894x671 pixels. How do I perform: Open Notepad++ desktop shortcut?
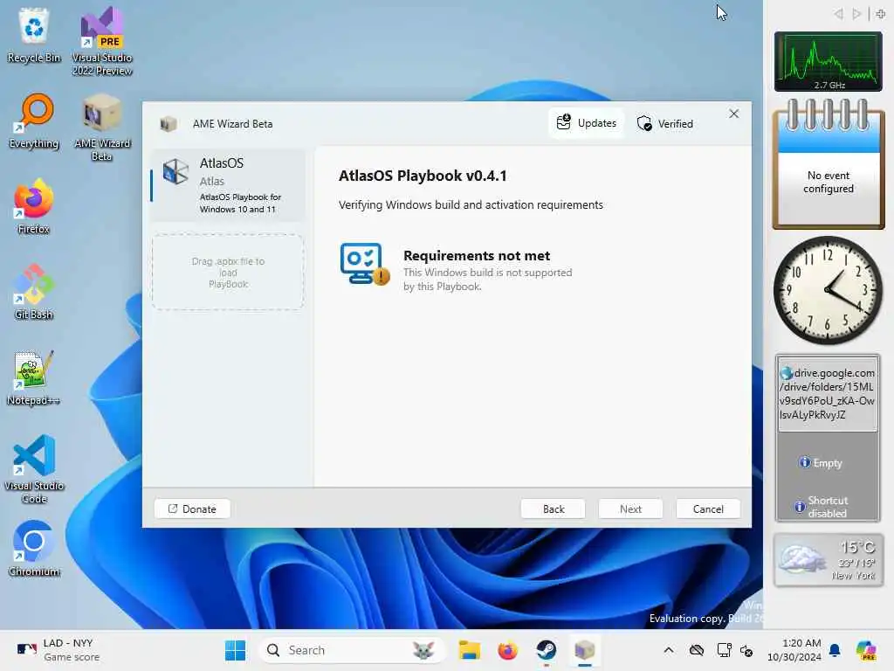click(x=34, y=377)
